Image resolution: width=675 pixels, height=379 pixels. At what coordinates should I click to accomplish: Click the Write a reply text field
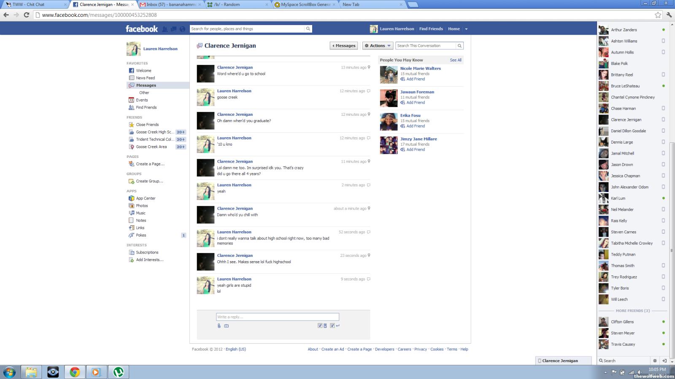[277, 317]
